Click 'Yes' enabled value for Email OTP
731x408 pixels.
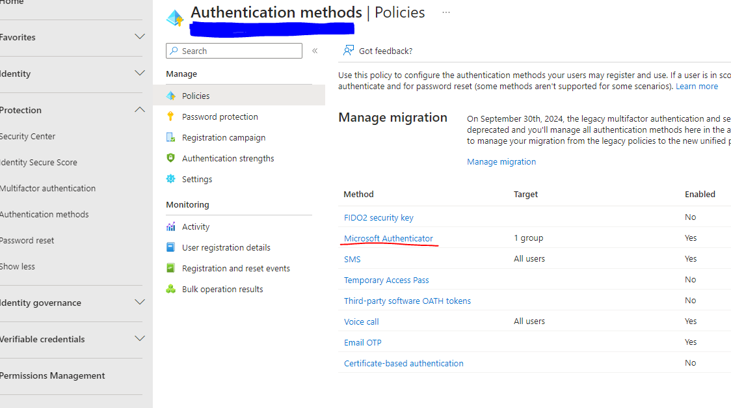point(691,342)
